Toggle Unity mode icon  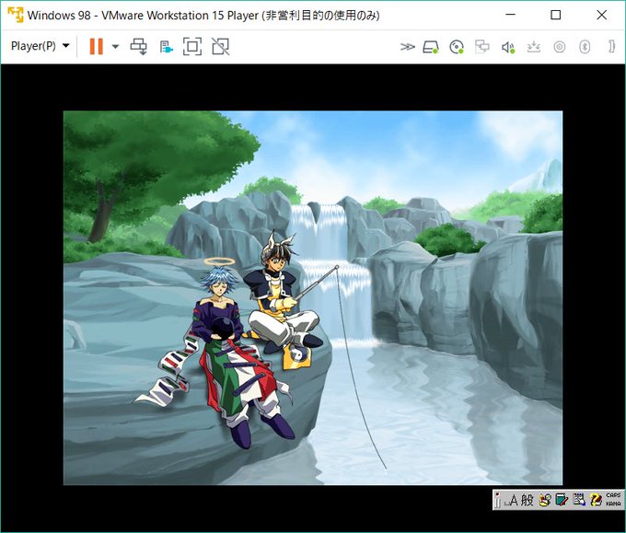(x=220, y=47)
